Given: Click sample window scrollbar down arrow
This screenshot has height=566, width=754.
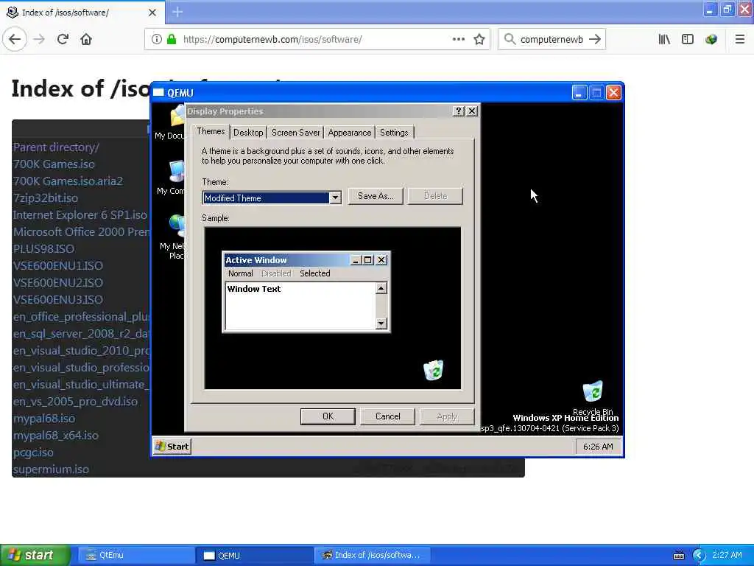Looking at the screenshot, I should coord(381,323).
